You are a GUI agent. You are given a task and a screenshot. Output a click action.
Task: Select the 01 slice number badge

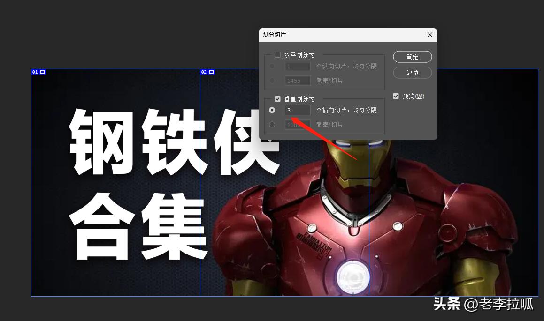(x=35, y=72)
